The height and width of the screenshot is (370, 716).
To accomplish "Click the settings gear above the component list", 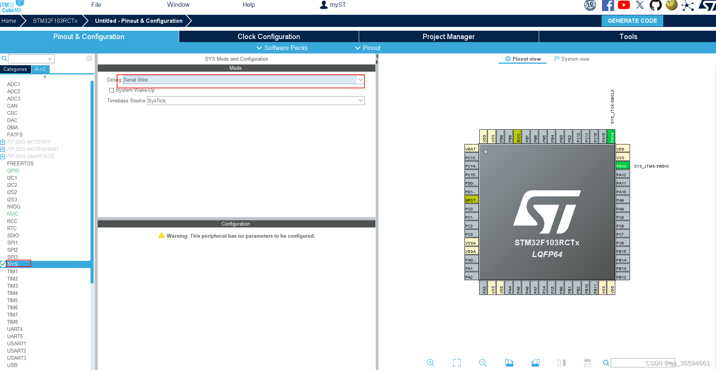I will tap(89, 58).
